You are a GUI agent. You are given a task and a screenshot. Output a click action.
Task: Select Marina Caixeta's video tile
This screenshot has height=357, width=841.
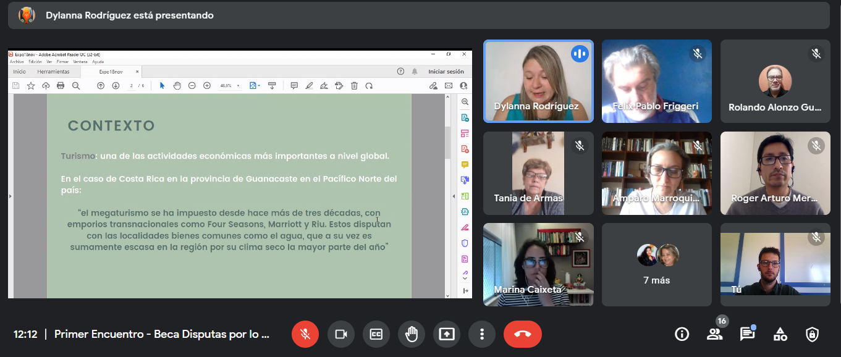pyautogui.click(x=538, y=264)
